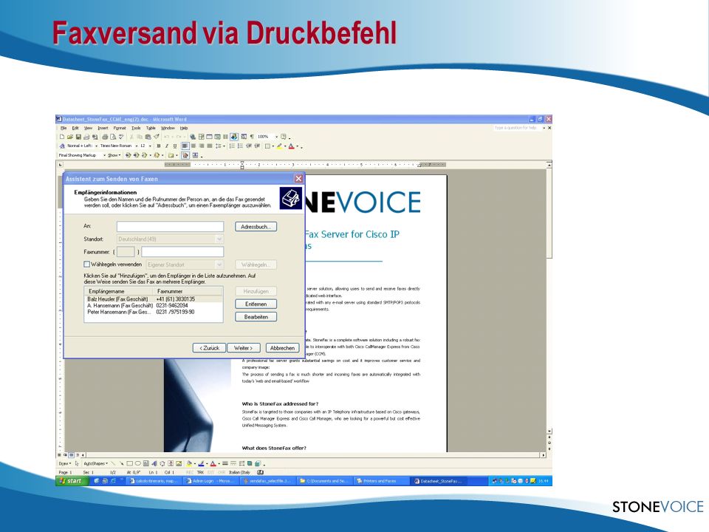Open a file with the folder icon
The width and height of the screenshot is (709, 532).
[70, 137]
